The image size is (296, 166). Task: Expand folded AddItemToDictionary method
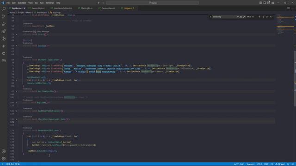(x=17, y=111)
